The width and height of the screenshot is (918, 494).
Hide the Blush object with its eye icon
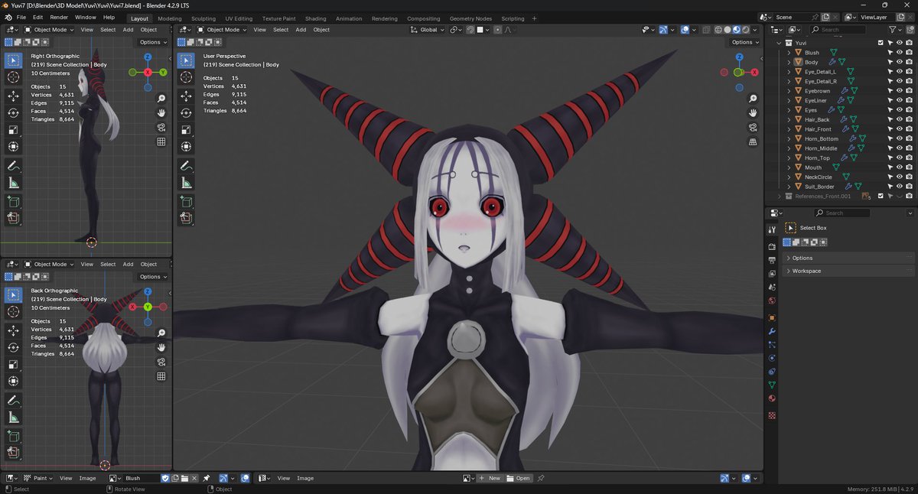900,52
